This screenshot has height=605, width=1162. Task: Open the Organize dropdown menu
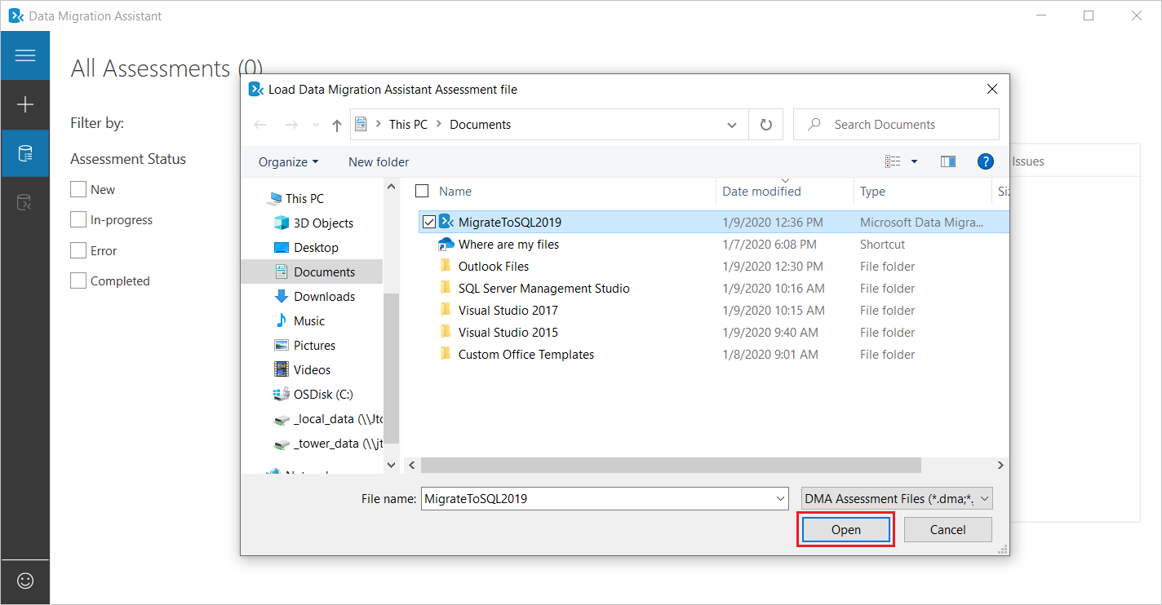(x=288, y=161)
